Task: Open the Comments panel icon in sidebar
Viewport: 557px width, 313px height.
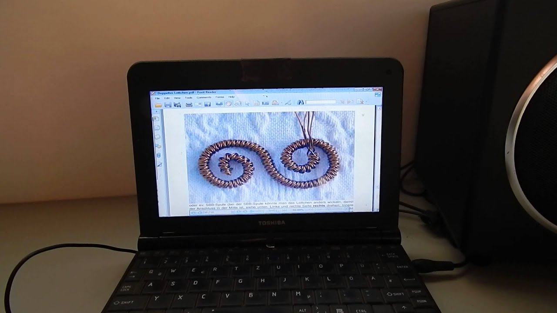Action: [158, 146]
